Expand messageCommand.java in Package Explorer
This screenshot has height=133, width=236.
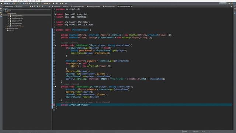9,17
